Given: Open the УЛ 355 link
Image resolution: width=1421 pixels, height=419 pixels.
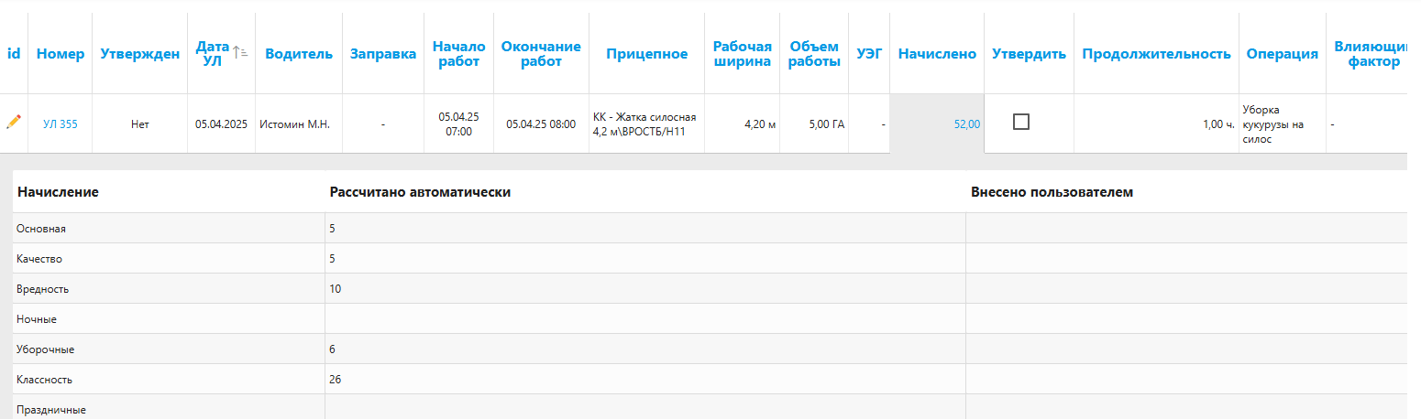Looking at the screenshot, I should pos(61,124).
